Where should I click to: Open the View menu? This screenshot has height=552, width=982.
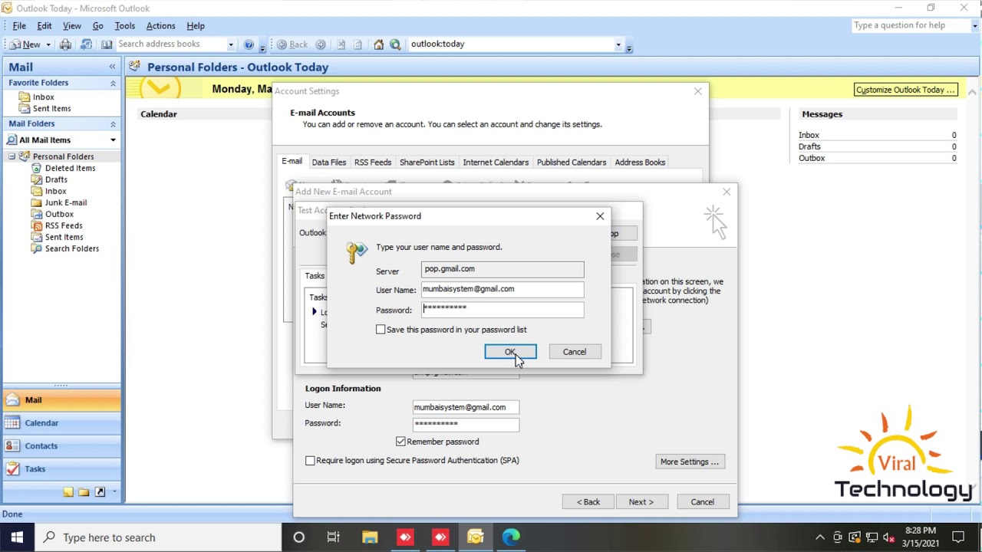tap(72, 26)
